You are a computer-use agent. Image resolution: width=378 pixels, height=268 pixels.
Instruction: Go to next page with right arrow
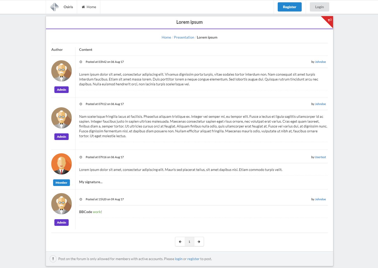click(x=199, y=242)
